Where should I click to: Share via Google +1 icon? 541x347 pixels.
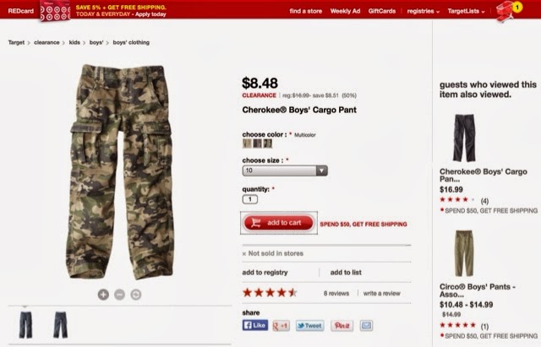(281, 325)
